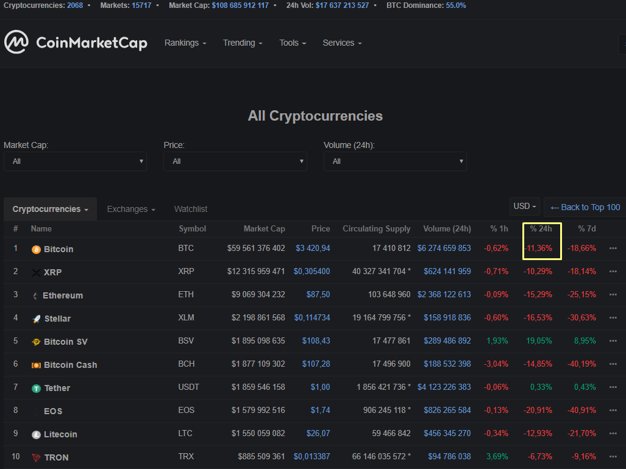
Task: Open the Rankings menu
Action: click(x=185, y=43)
